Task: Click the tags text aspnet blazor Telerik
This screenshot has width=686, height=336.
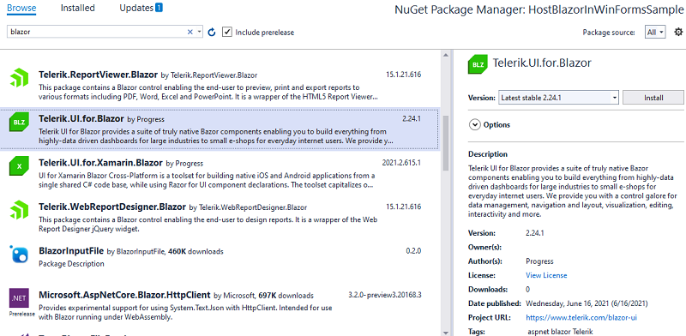Action: [x=561, y=332]
